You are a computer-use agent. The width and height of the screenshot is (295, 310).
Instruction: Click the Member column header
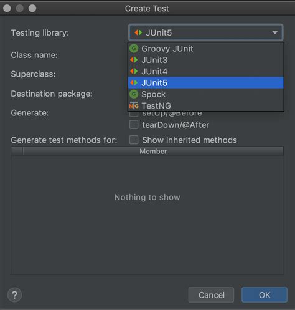point(153,152)
